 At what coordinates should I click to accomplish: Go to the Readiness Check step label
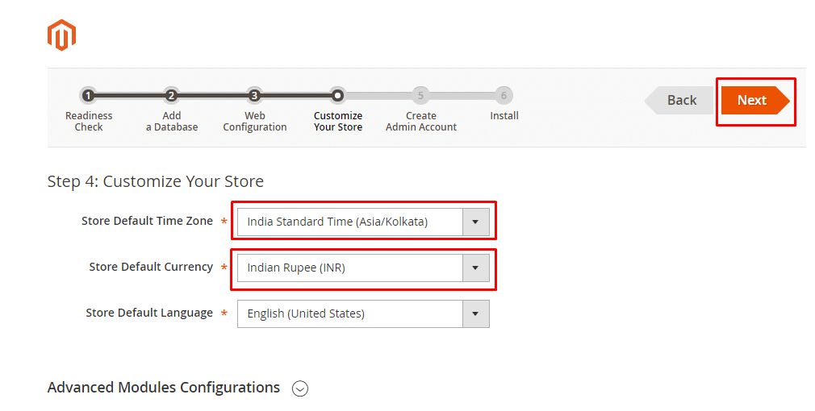(x=89, y=122)
